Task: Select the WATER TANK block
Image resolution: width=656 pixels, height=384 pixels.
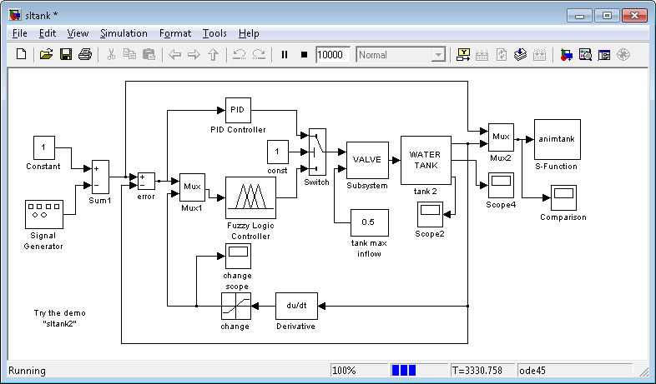Action: pyautogui.click(x=426, y=160)
